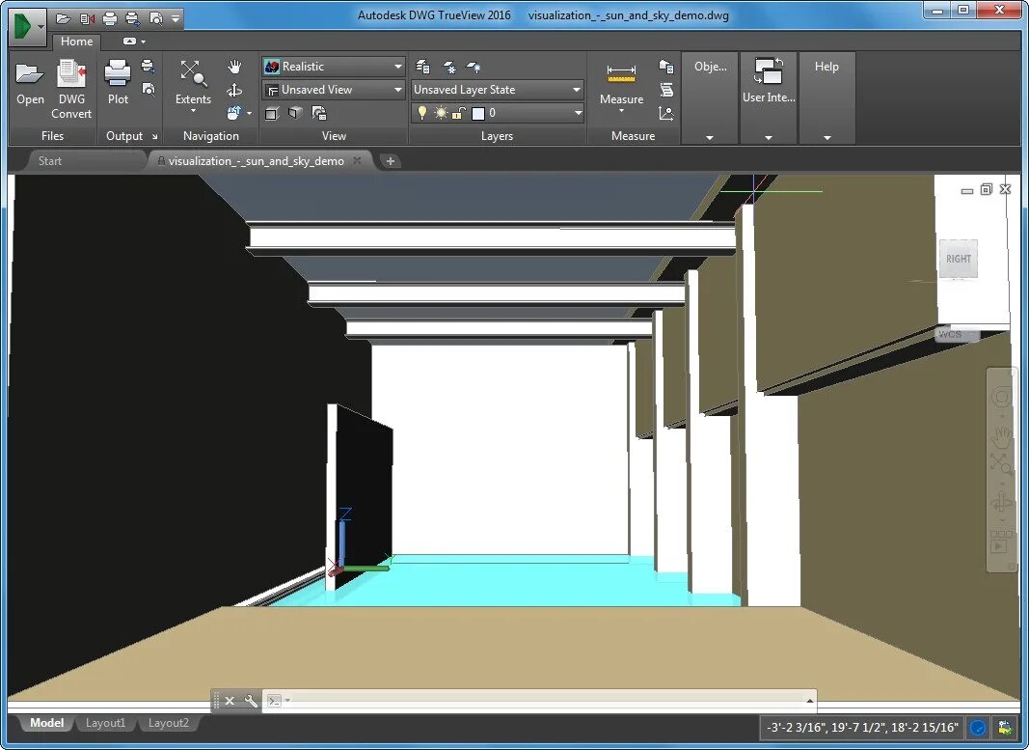Click Plot printer icon in quick access toolbar
This screenshot has width=1029, height=750.
pyautogui.click(x=110, y=18)
